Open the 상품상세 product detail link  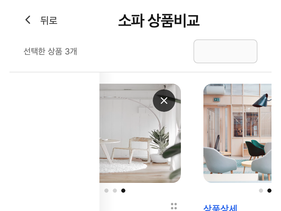pyautogui.click(x=221, y=208)
